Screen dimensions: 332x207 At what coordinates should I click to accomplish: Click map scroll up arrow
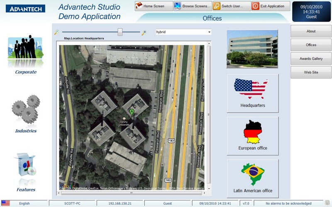pos(209,43)
